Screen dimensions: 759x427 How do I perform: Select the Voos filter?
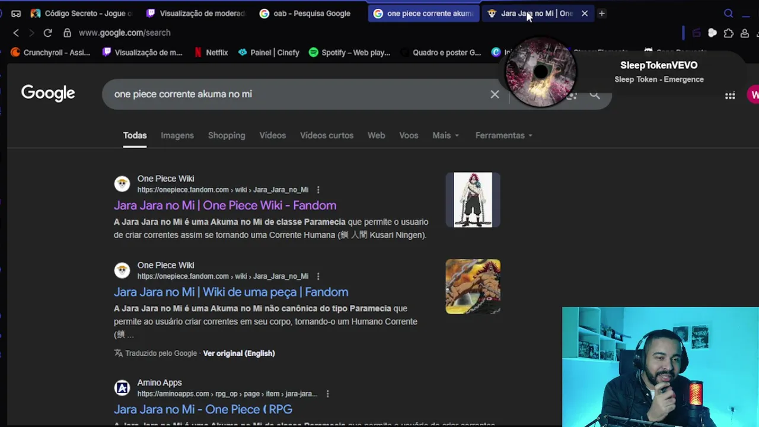tap(409, 135)
